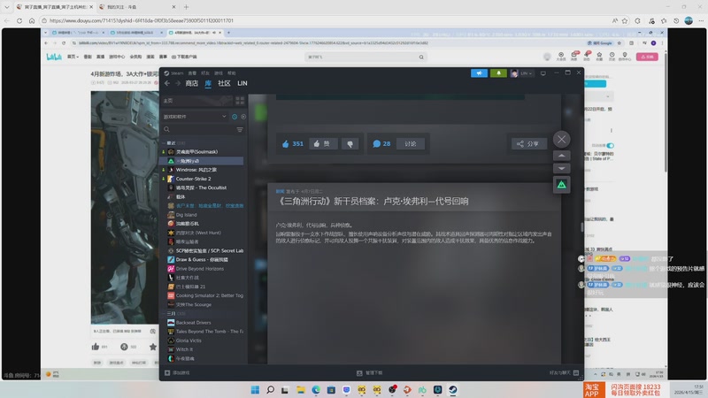The width and height of the screenshot is (708, 398).
Task: Open new tab in outer browser
Action: [x=186, y=7]
